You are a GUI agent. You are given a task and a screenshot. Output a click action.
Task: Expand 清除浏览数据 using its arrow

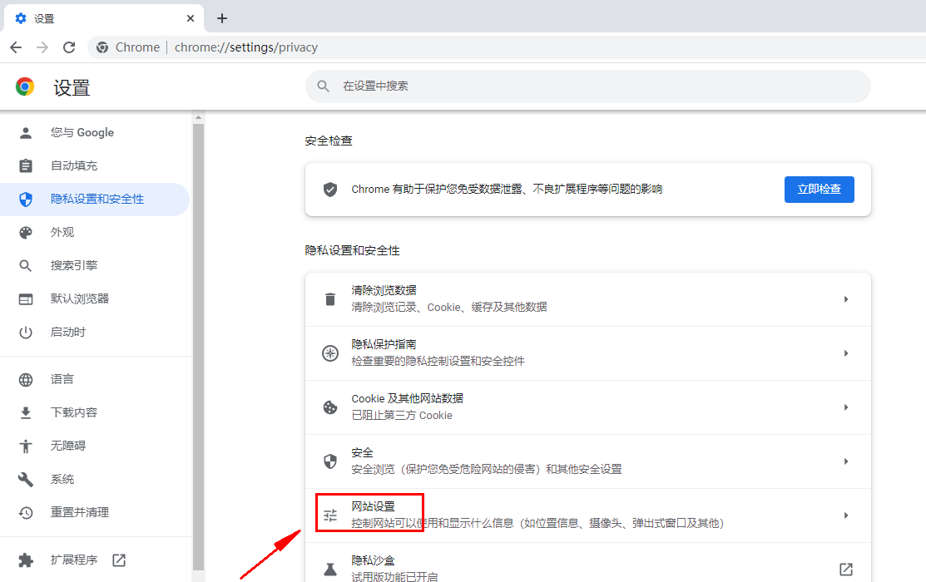[846, 298]
